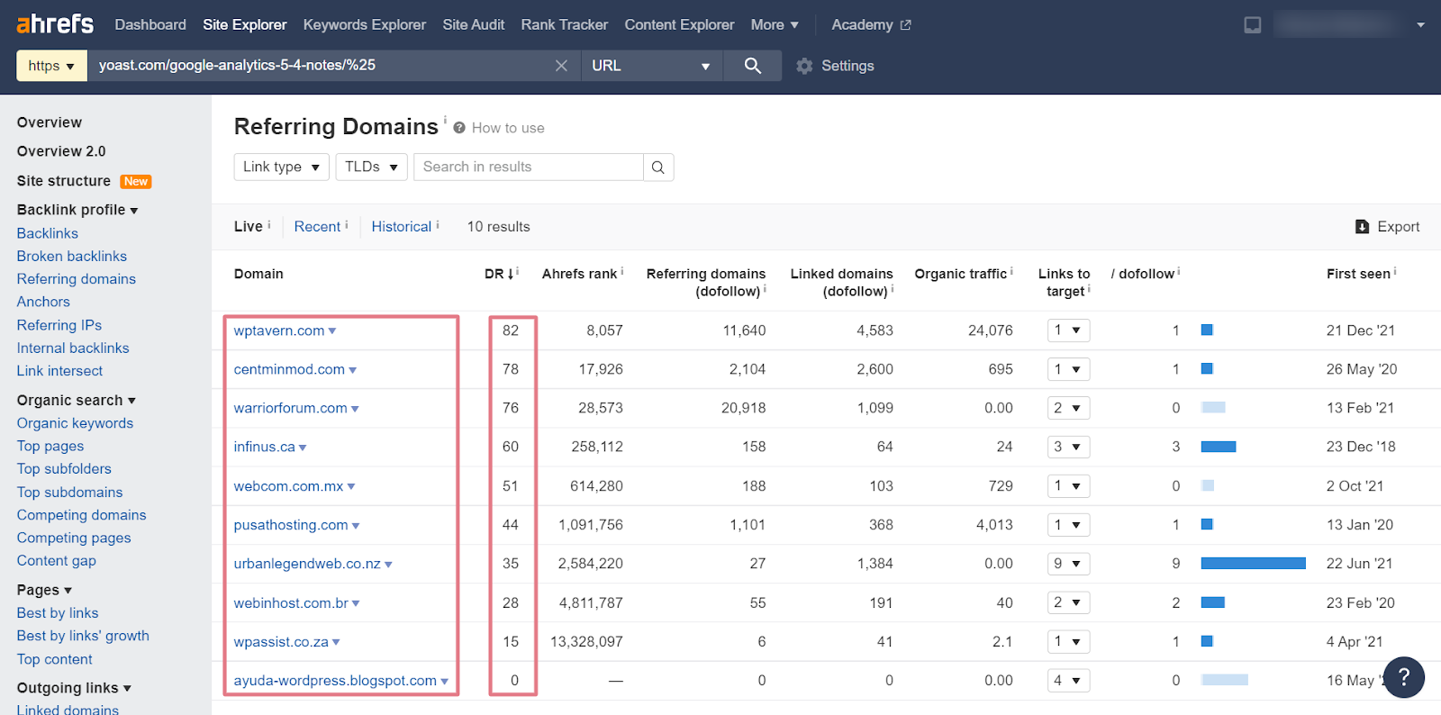Click the Search in results input field

click(528, 167)
